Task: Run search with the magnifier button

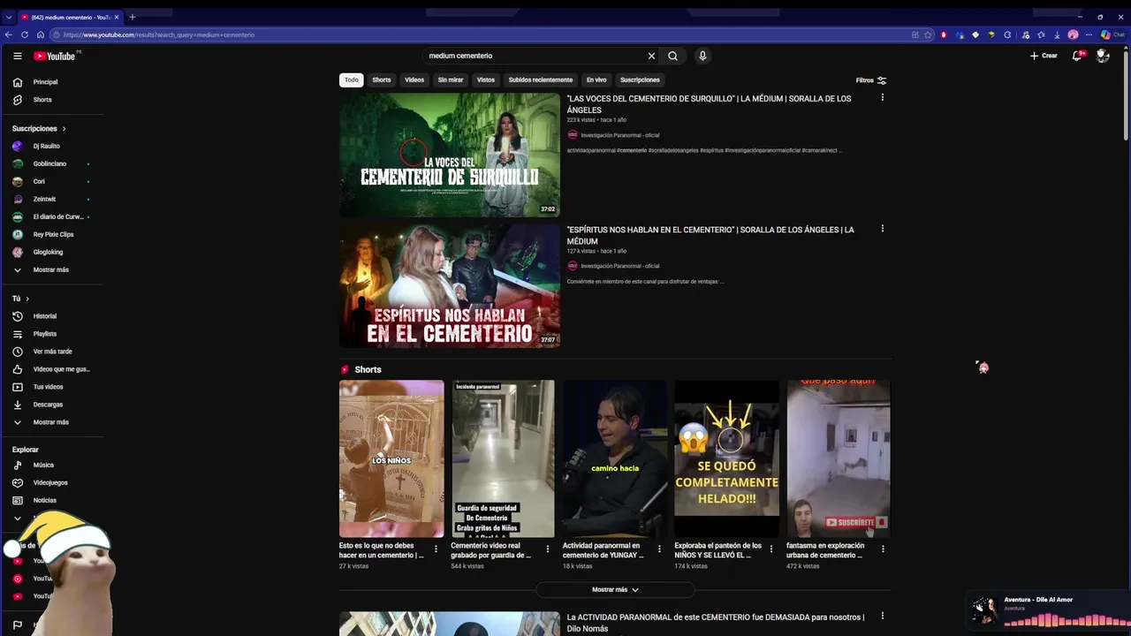Action: click(672, 56)
